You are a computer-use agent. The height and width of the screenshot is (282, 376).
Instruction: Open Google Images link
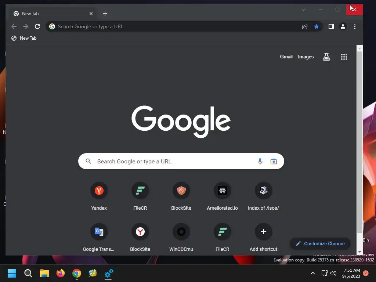pos(306,57)
